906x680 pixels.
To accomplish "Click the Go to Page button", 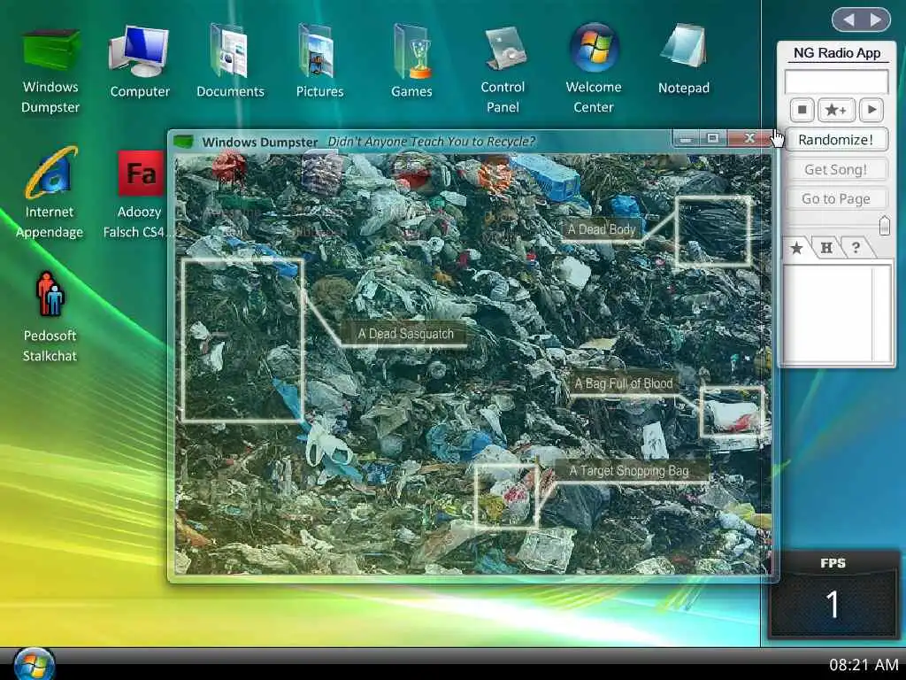I will (x=835, y=199).
